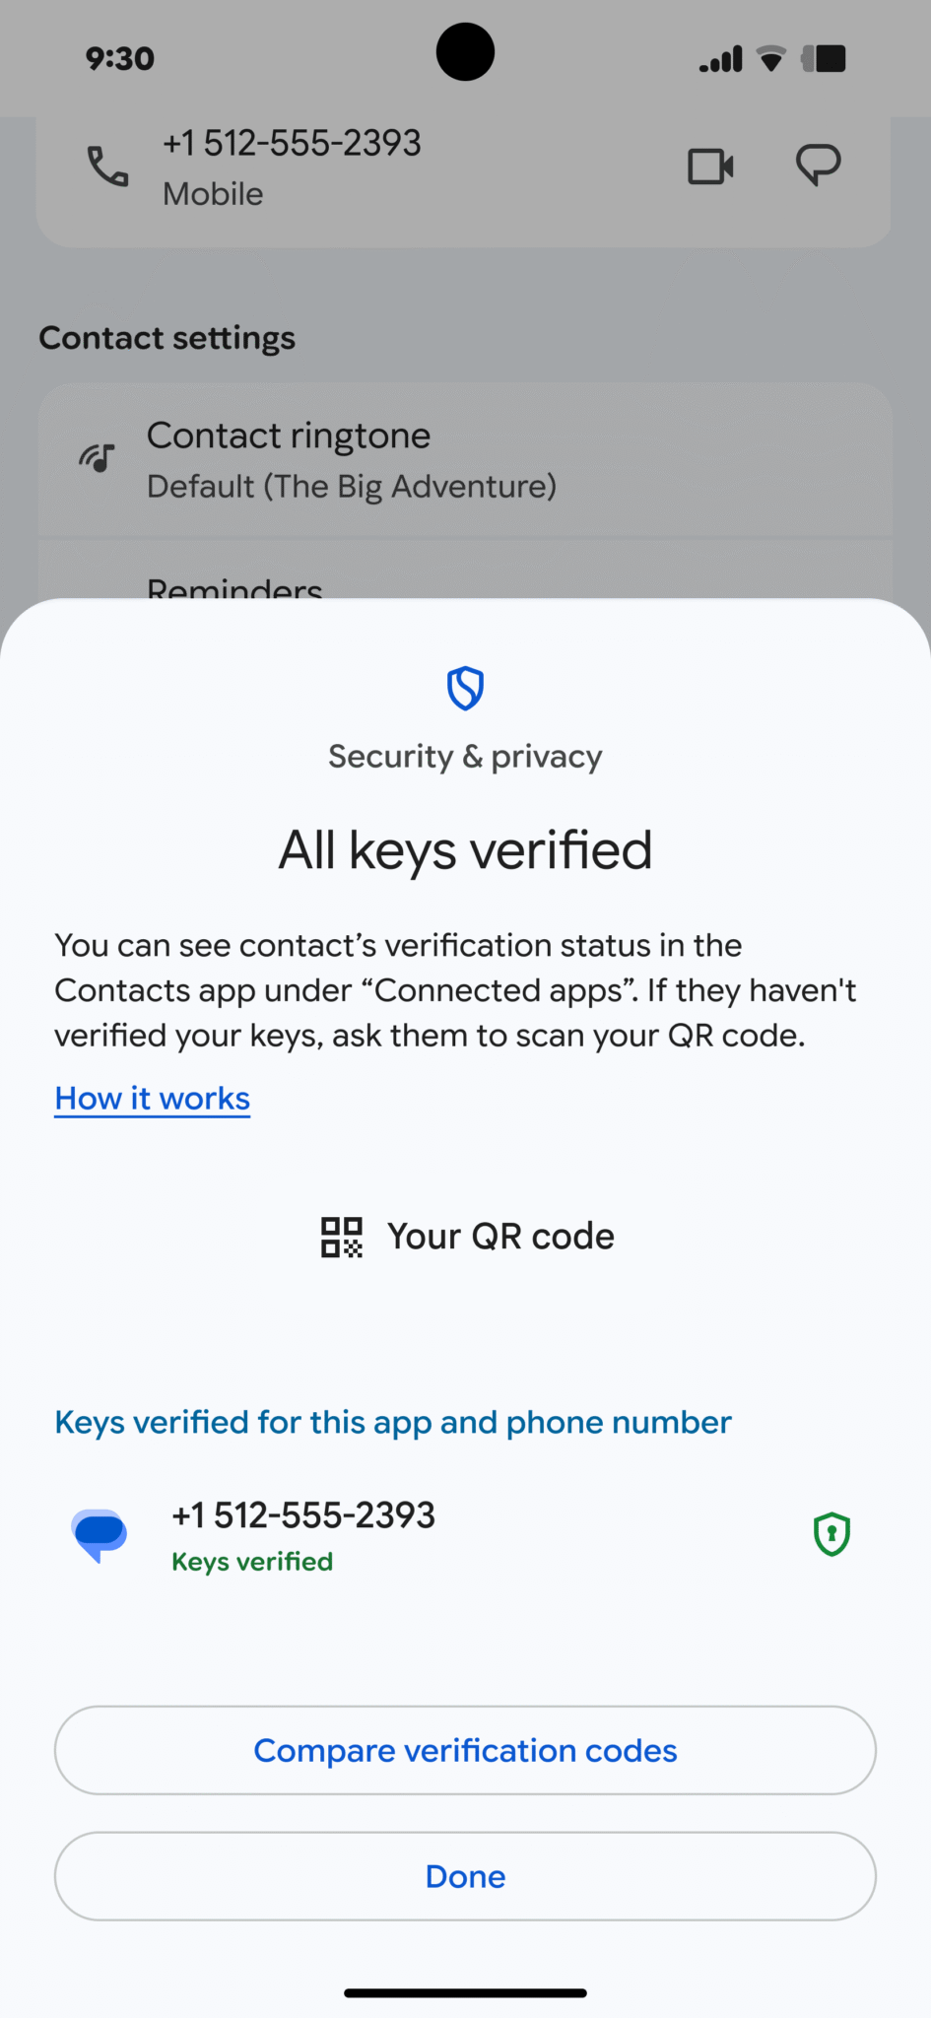Tap the home indicator bar at the bottom
This screenshot has height=2018, width=931.
point(465,1990)
